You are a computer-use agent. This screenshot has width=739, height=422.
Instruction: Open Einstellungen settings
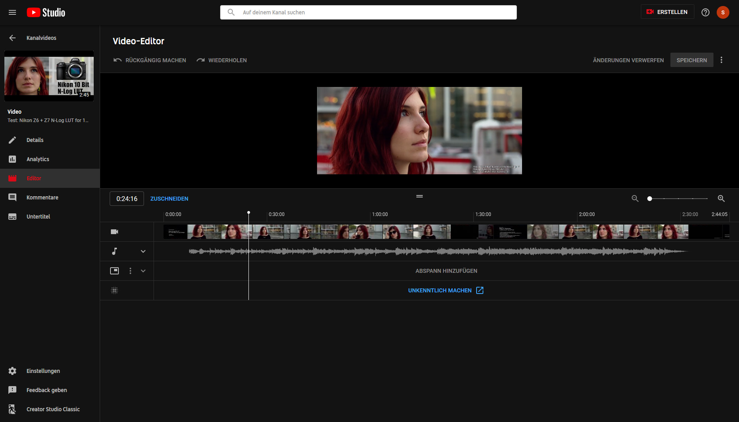pyautogui.click(x=43, y=371)
